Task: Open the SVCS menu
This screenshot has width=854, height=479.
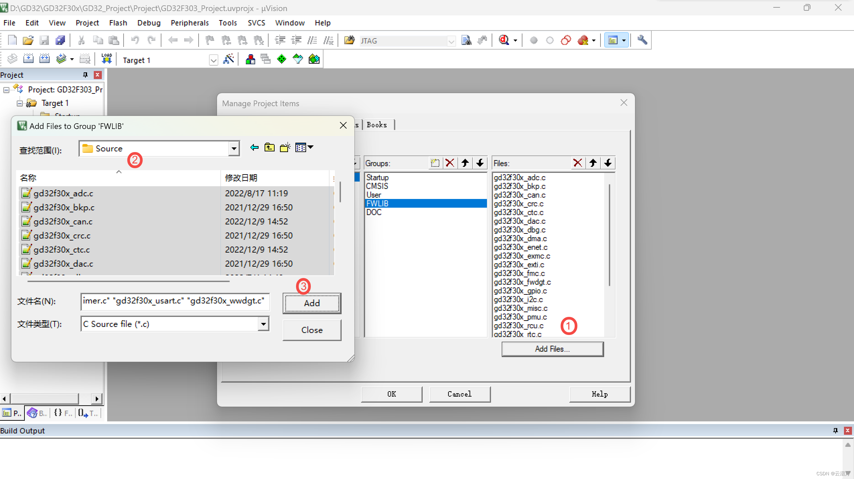Action: (x=257, y=23)
